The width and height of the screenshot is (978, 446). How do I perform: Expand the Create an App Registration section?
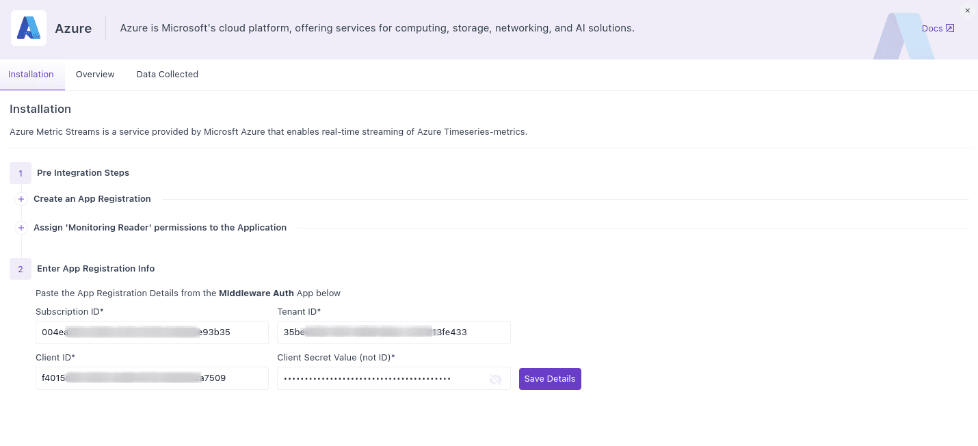(92, 198)
